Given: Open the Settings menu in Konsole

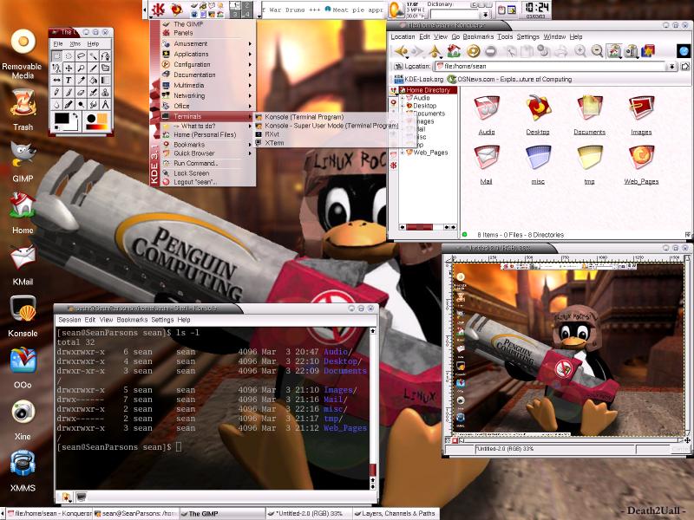Looking at the screenshot, I should (x=162, y=320).
